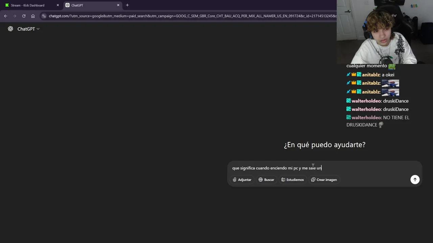
Task: Close the Stream - Kick Dashboard tab
Action: click(x=58, y=5)
